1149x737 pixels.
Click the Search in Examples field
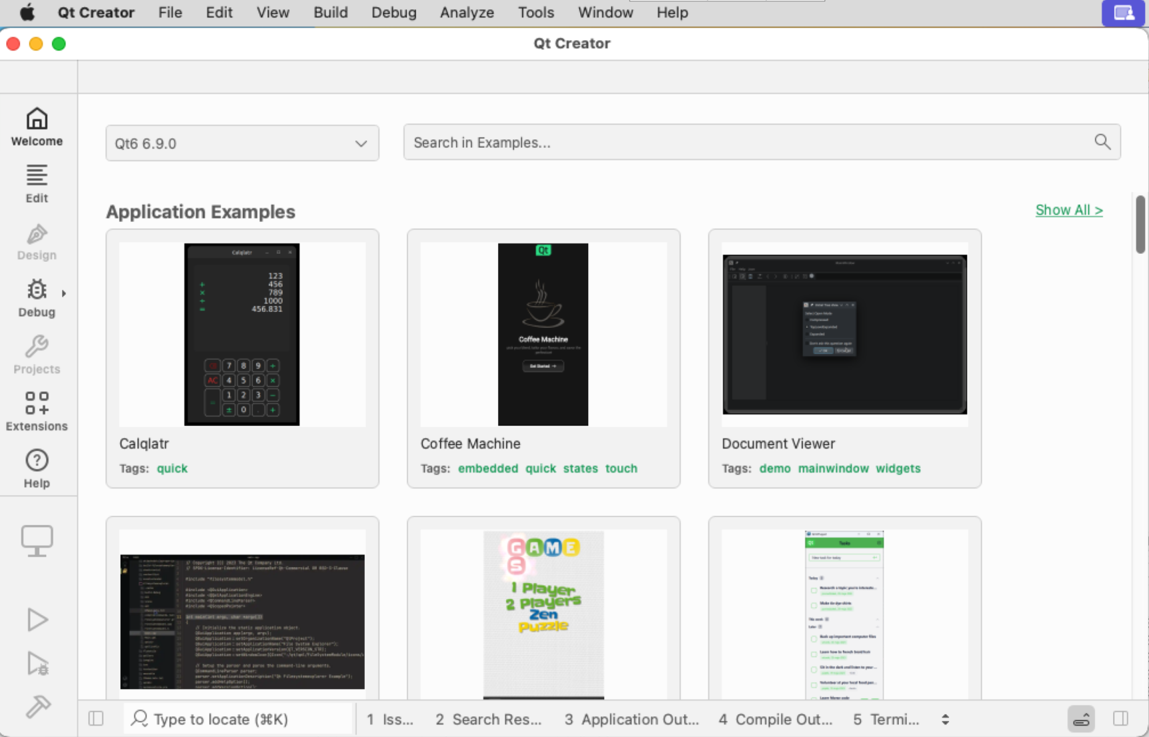pyautogui.click(x=762, y=142)
